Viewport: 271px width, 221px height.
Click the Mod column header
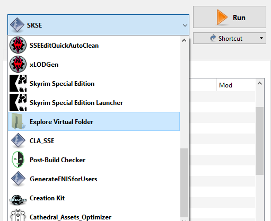[236, 85]
